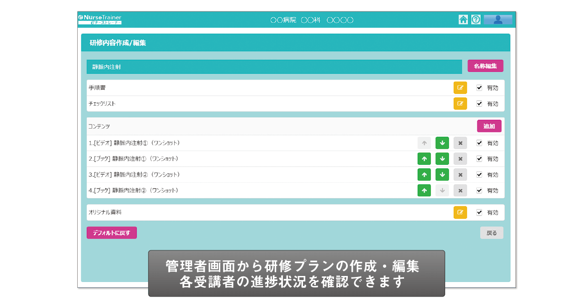The image size is (585, 308).
Task: Remove item 1 静脈内注射① video
Action: 460,143
